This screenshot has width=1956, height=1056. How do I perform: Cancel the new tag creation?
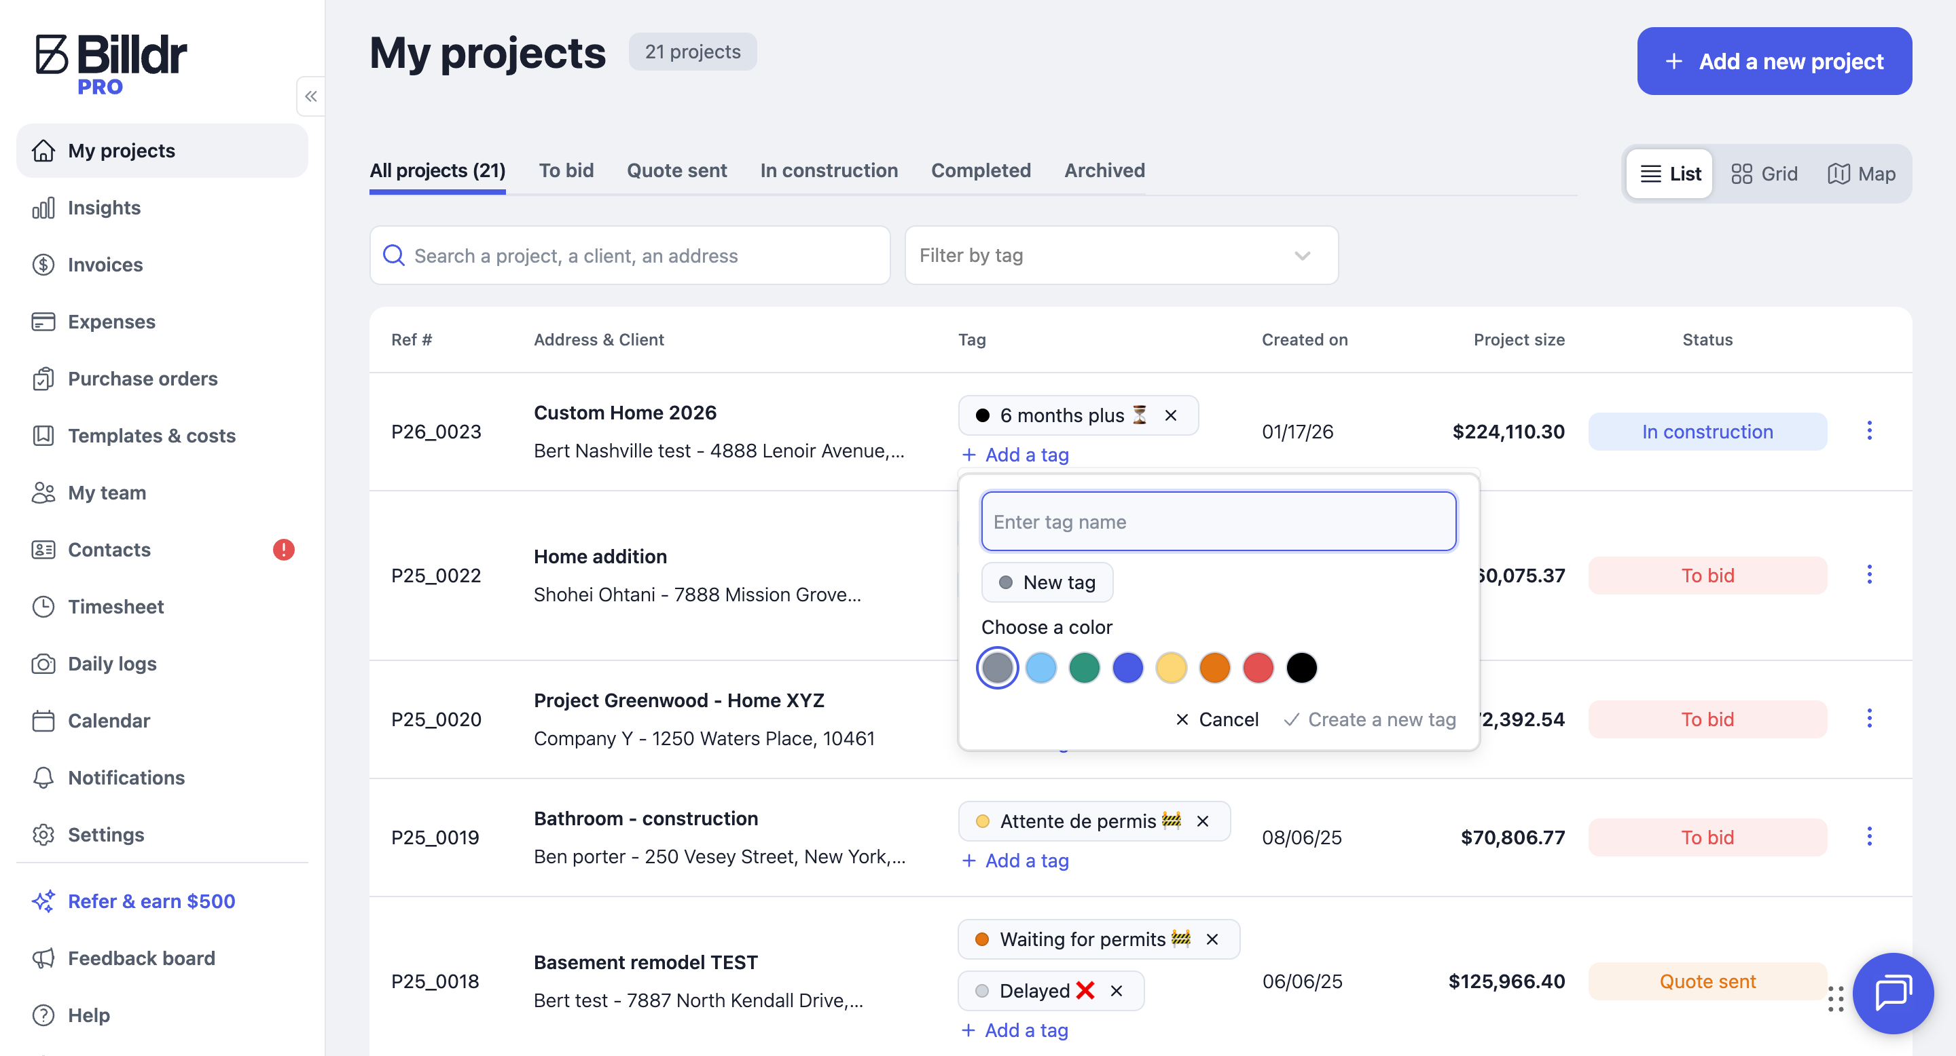pyautogui.click(x=1216, y=719)
